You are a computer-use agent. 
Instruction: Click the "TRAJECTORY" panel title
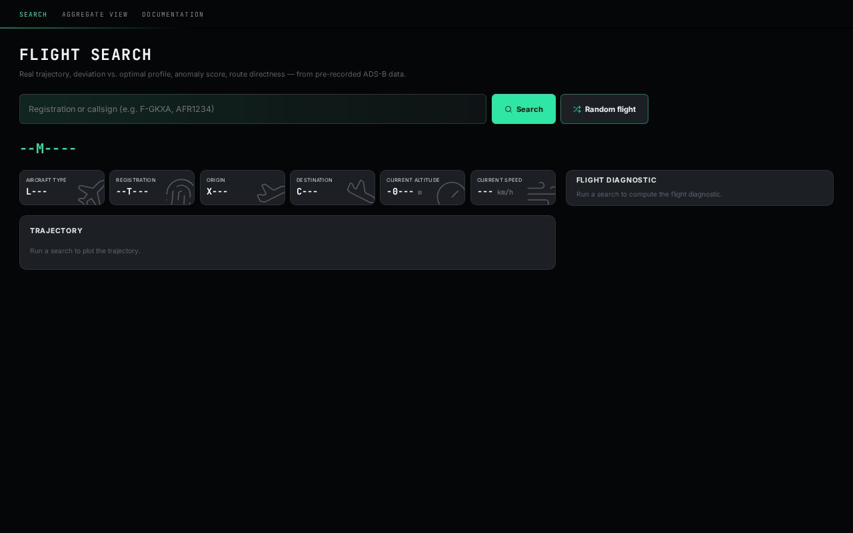tap(56, 231)
